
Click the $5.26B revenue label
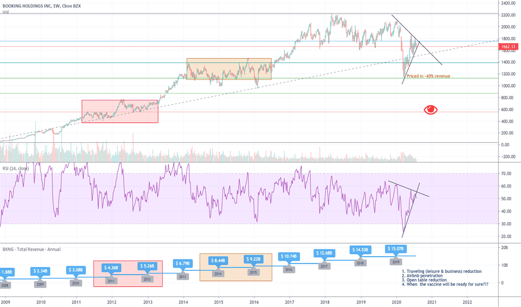click(x=147, y=266)
